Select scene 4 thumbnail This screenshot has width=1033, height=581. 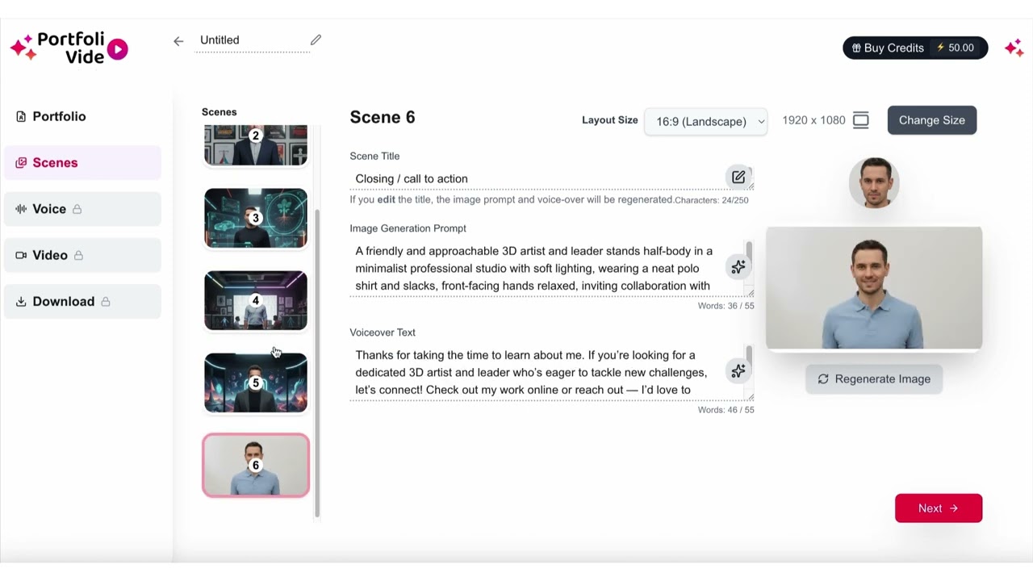click(x=256, y=300)
